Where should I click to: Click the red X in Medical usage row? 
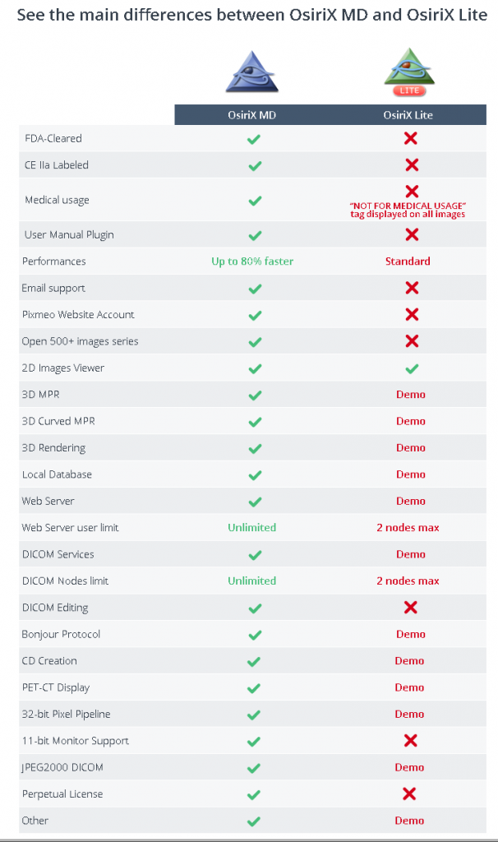click(412, 191)
